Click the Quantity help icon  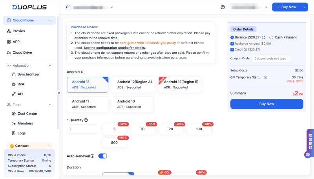(86, 120)
